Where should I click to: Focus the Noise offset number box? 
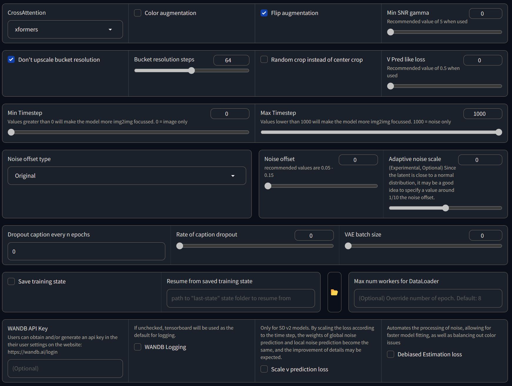point(358,160)
